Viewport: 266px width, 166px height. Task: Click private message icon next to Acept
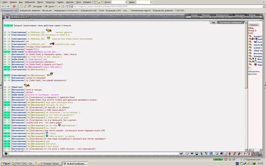pyautogui.click(x=250, y=36)
